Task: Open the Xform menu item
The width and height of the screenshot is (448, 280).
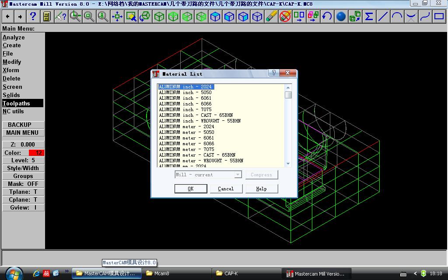Action: (x=11, y=70)
